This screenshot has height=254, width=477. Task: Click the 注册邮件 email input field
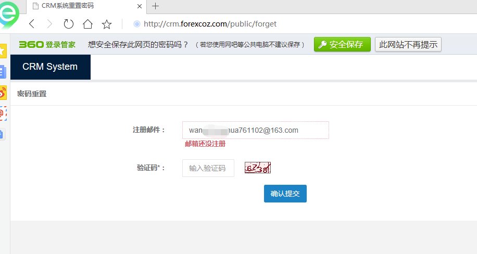(256, 130)
